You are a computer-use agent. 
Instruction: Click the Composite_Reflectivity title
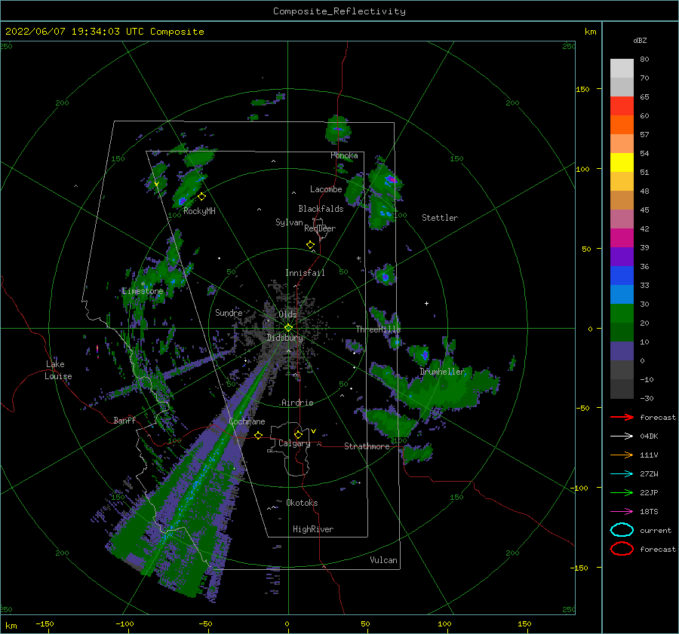click(x=339, y=11)
